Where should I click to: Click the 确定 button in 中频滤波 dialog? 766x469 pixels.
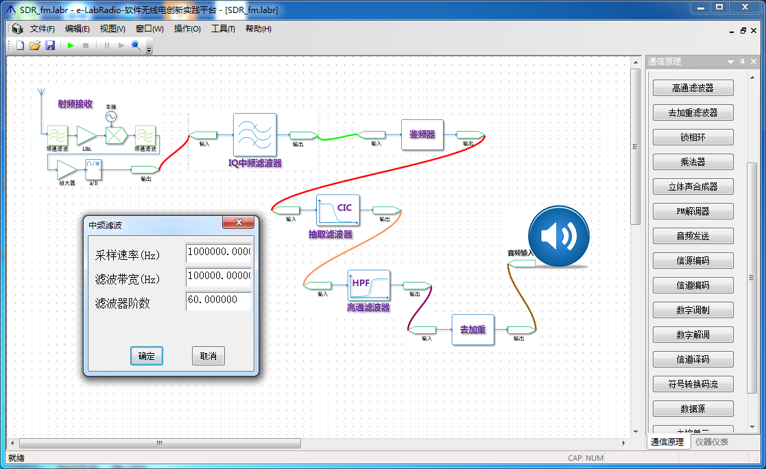pyautogui.click(x=147, y=356)
